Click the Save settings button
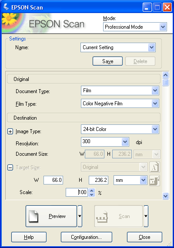 [x=107, y=61]
